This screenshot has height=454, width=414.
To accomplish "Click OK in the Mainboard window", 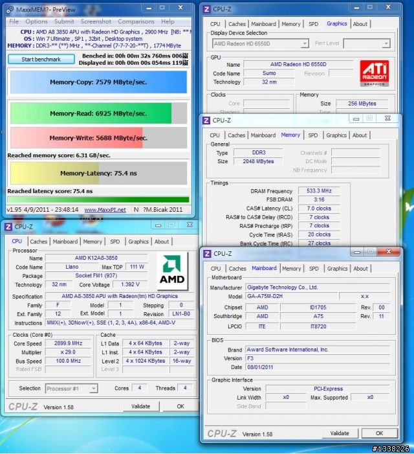I will pos(379,433).
